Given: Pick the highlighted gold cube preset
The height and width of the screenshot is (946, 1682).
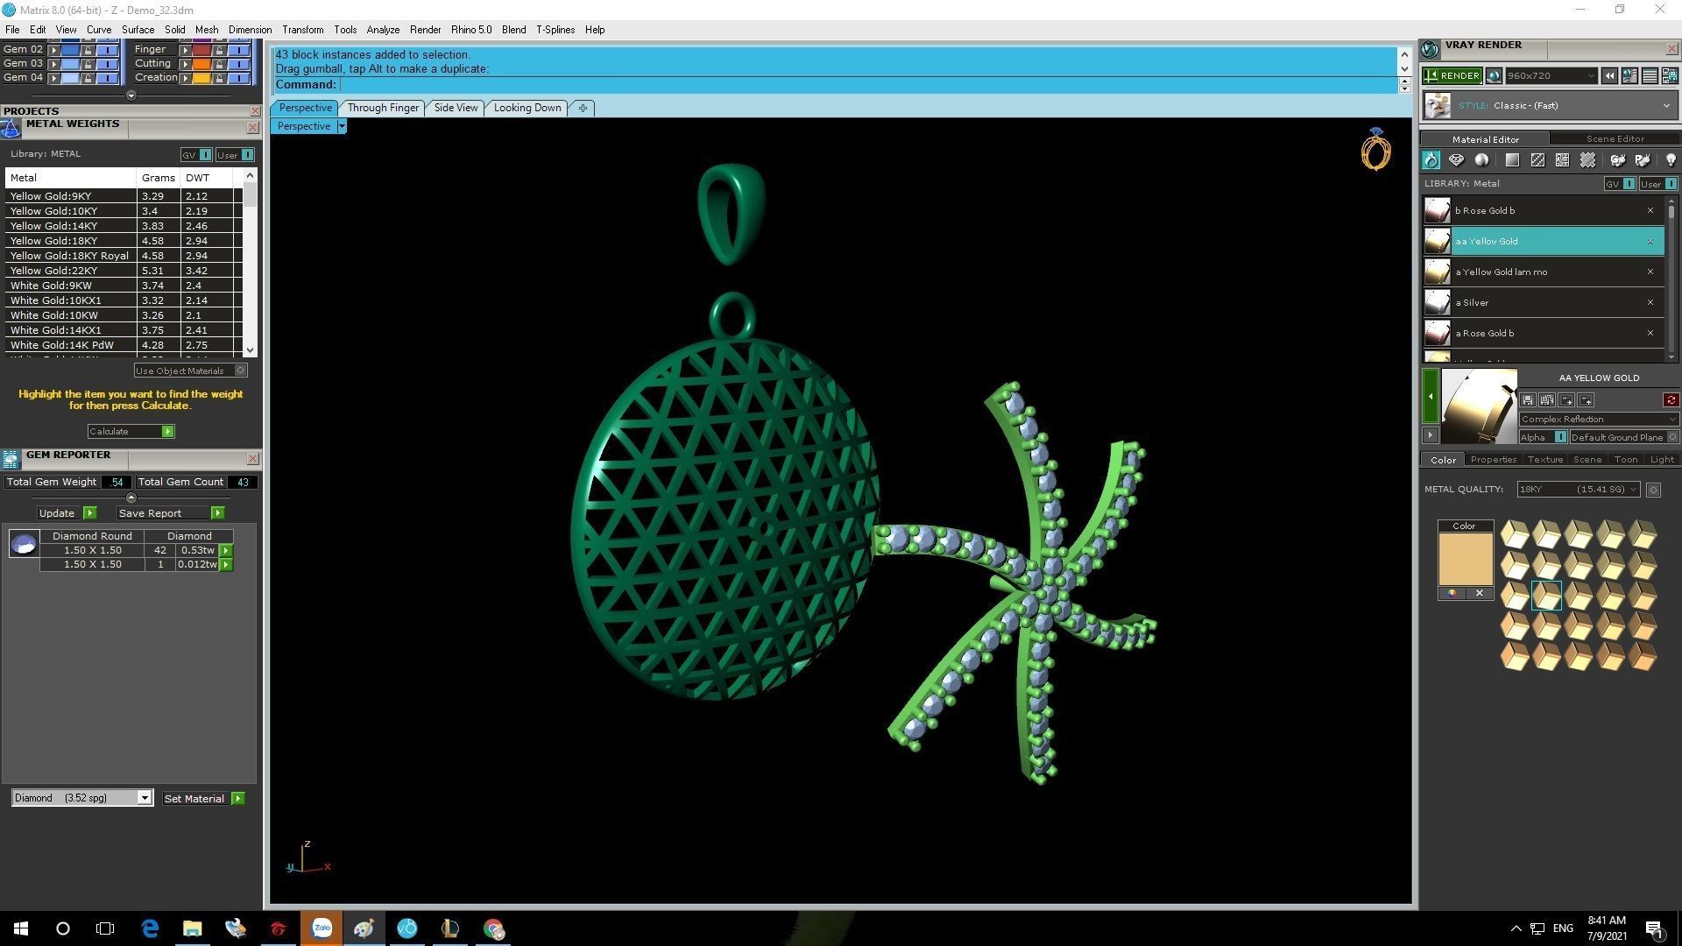Looking at the screenshot, I should pos(1546,596).
